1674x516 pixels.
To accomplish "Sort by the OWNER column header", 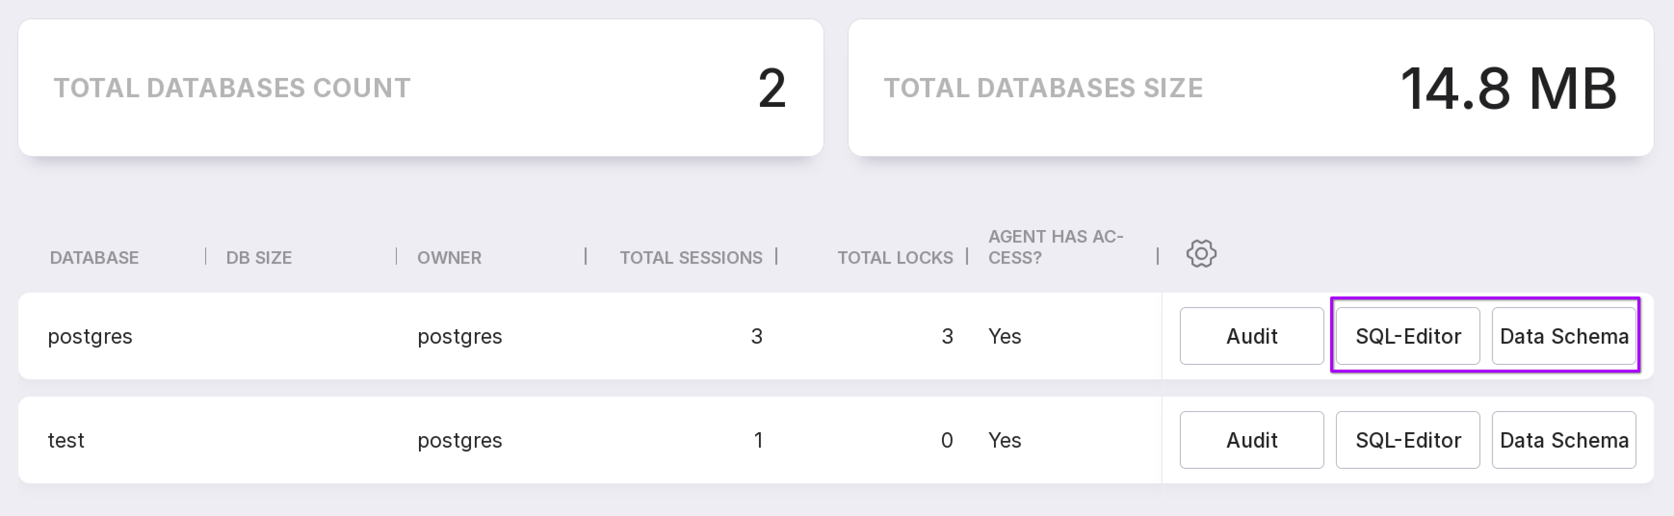I will tap(449, 258).
